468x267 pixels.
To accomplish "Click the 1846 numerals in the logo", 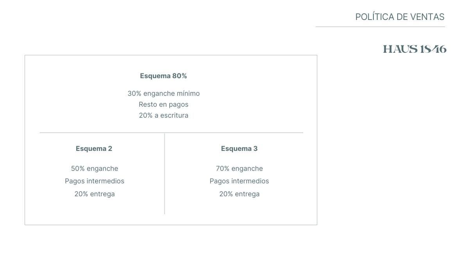I will 433,49.
